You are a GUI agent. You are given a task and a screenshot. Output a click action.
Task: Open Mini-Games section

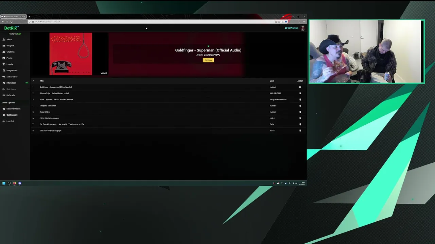[12, 77]
